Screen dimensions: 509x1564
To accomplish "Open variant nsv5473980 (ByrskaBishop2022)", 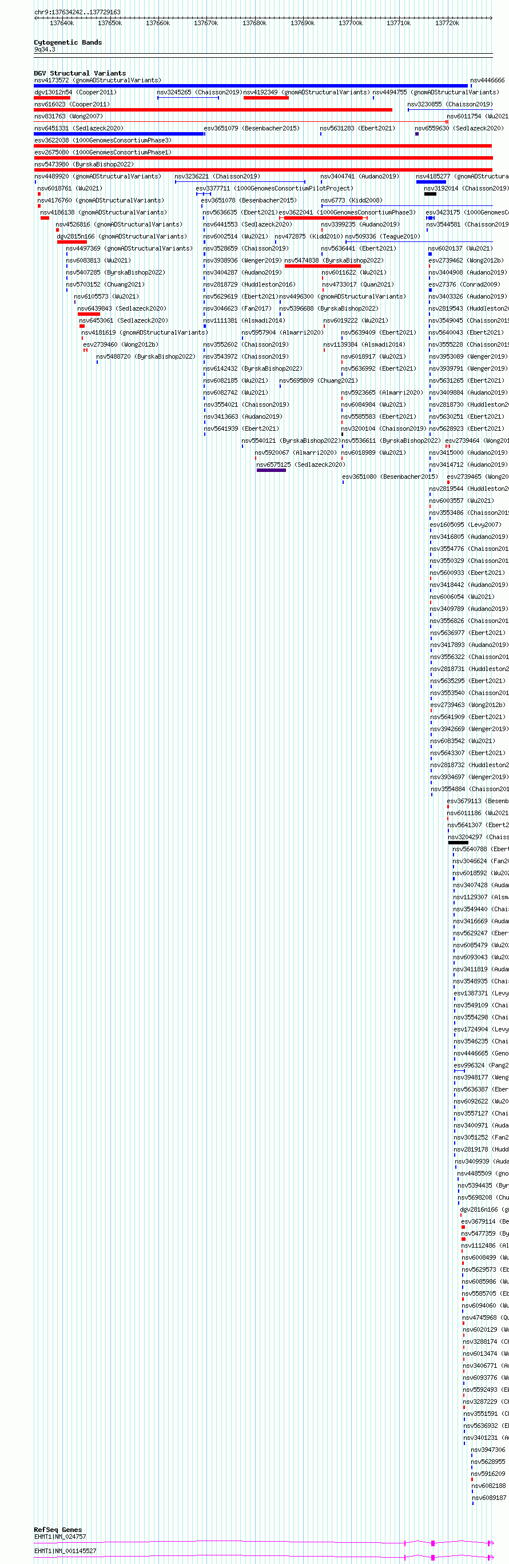I will [83, 164].
